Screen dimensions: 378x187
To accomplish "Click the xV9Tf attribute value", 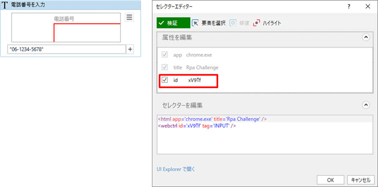I will (194, 80).
